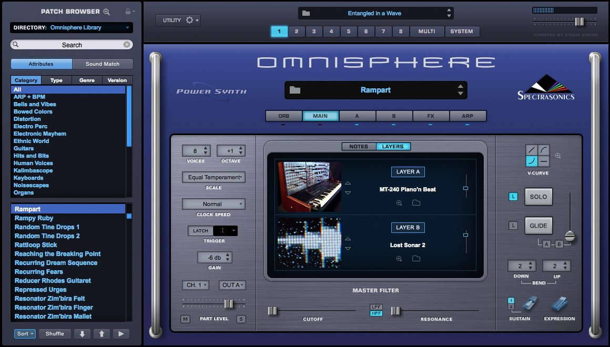The height and width of the screenshot is (347, 610).
Task: Click the expression pedal icon
Action: pyautogui.click(x=560, y=304)
